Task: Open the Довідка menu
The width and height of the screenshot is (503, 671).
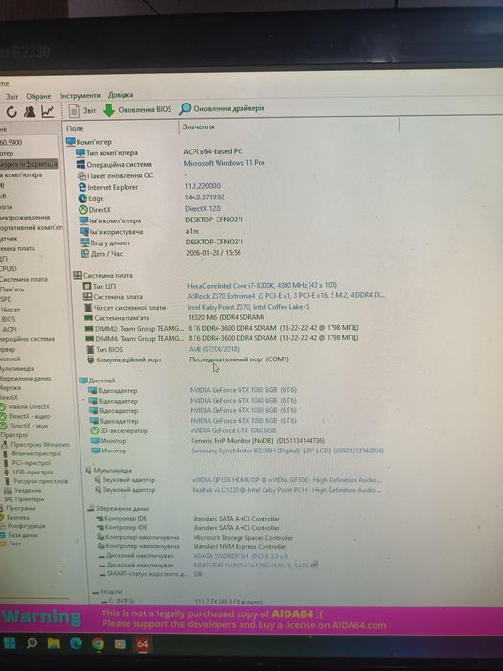Action: pos(121,95)
